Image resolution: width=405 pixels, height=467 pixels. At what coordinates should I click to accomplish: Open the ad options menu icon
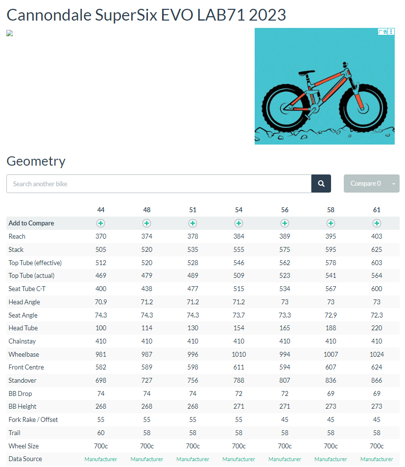pos(391,31)
